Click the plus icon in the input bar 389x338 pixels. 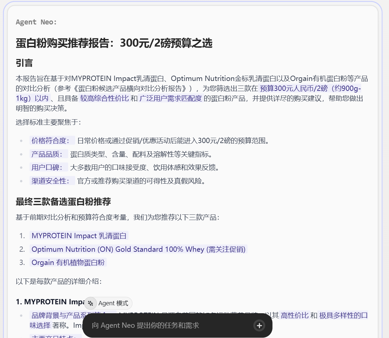click(x=259, y=325)
